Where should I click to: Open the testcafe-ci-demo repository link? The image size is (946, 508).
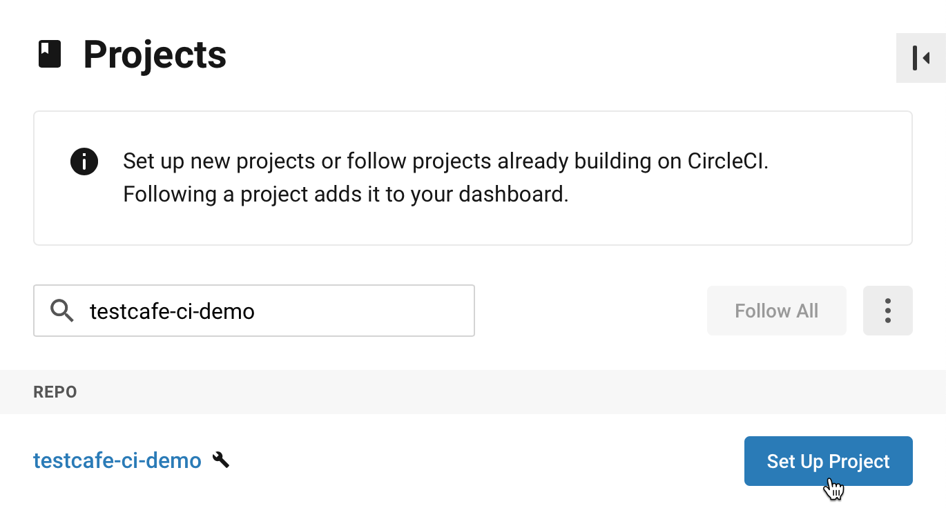coord(117,460)
